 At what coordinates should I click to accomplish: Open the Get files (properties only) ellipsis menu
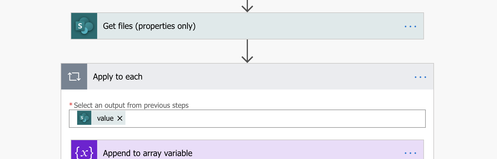pyautogui.click(x=410, y=26)
